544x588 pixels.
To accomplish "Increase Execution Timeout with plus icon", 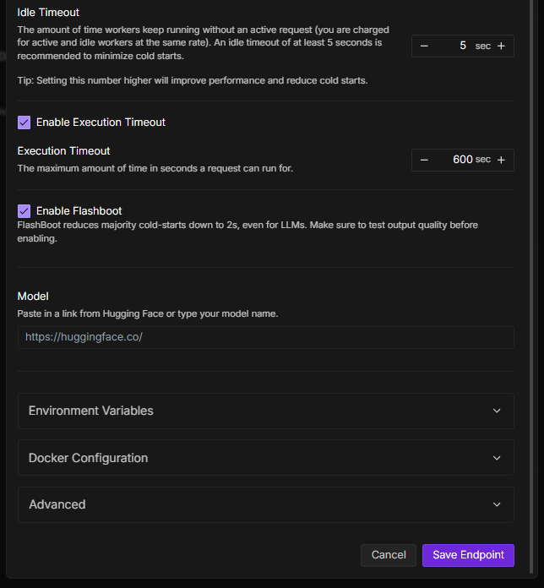I will pyautogui.click(x=501, y=160).
